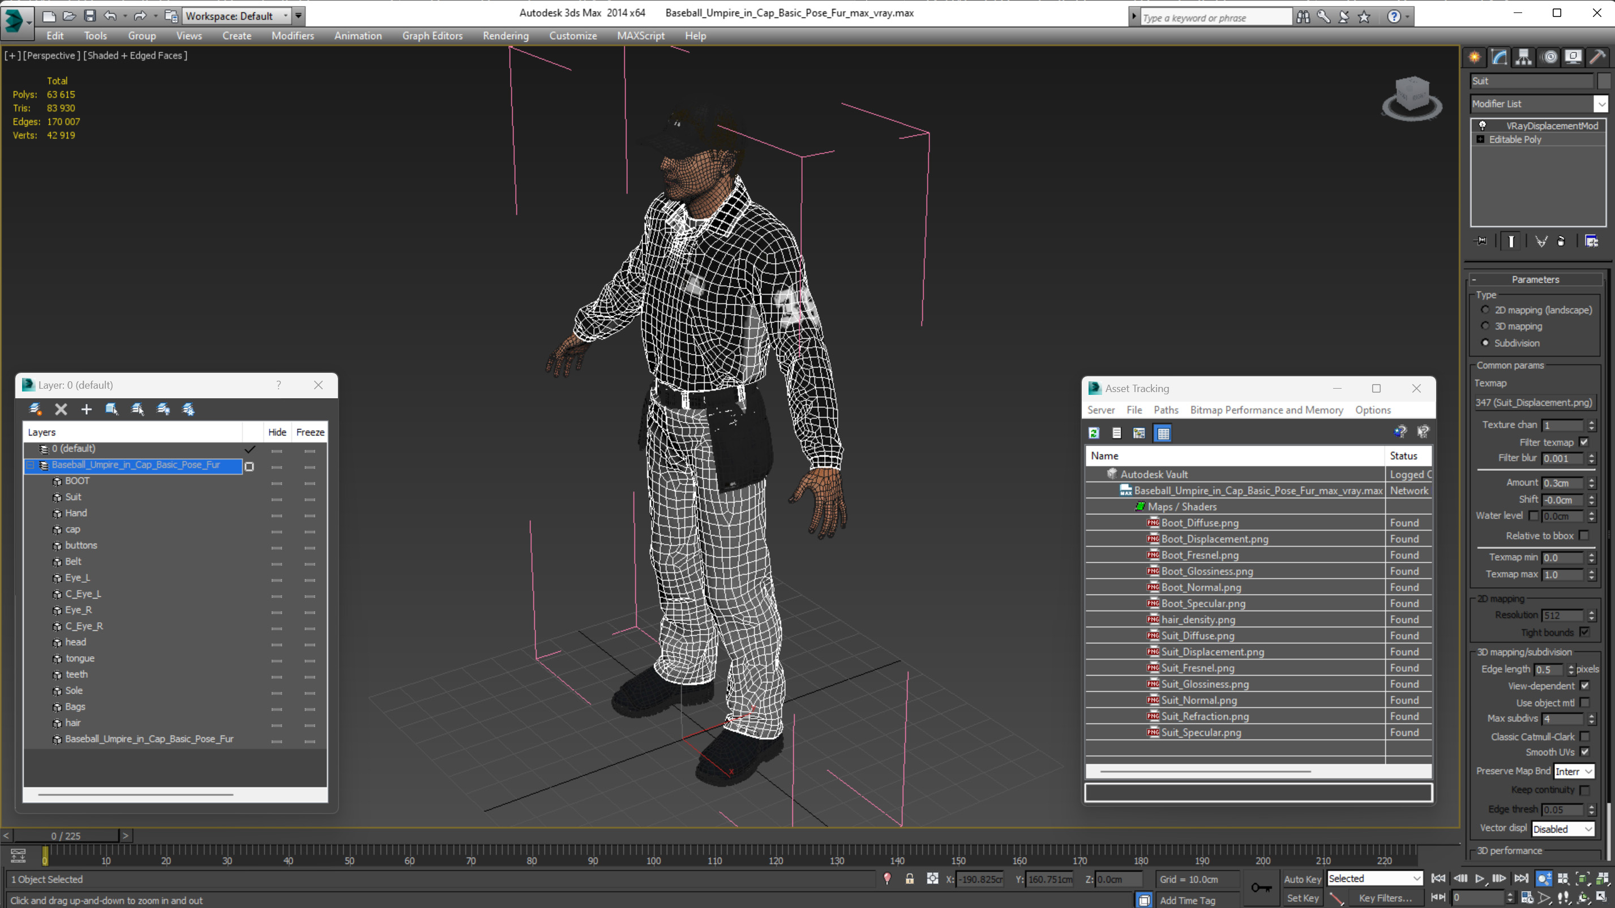Open the Modify command panel tab
The image size is (1615, 908).
coord(1499,57)
